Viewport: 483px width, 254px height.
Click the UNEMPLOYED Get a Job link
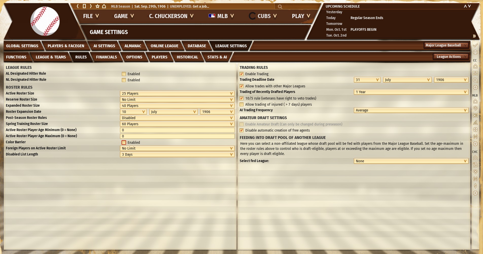(x=189, y=6)
